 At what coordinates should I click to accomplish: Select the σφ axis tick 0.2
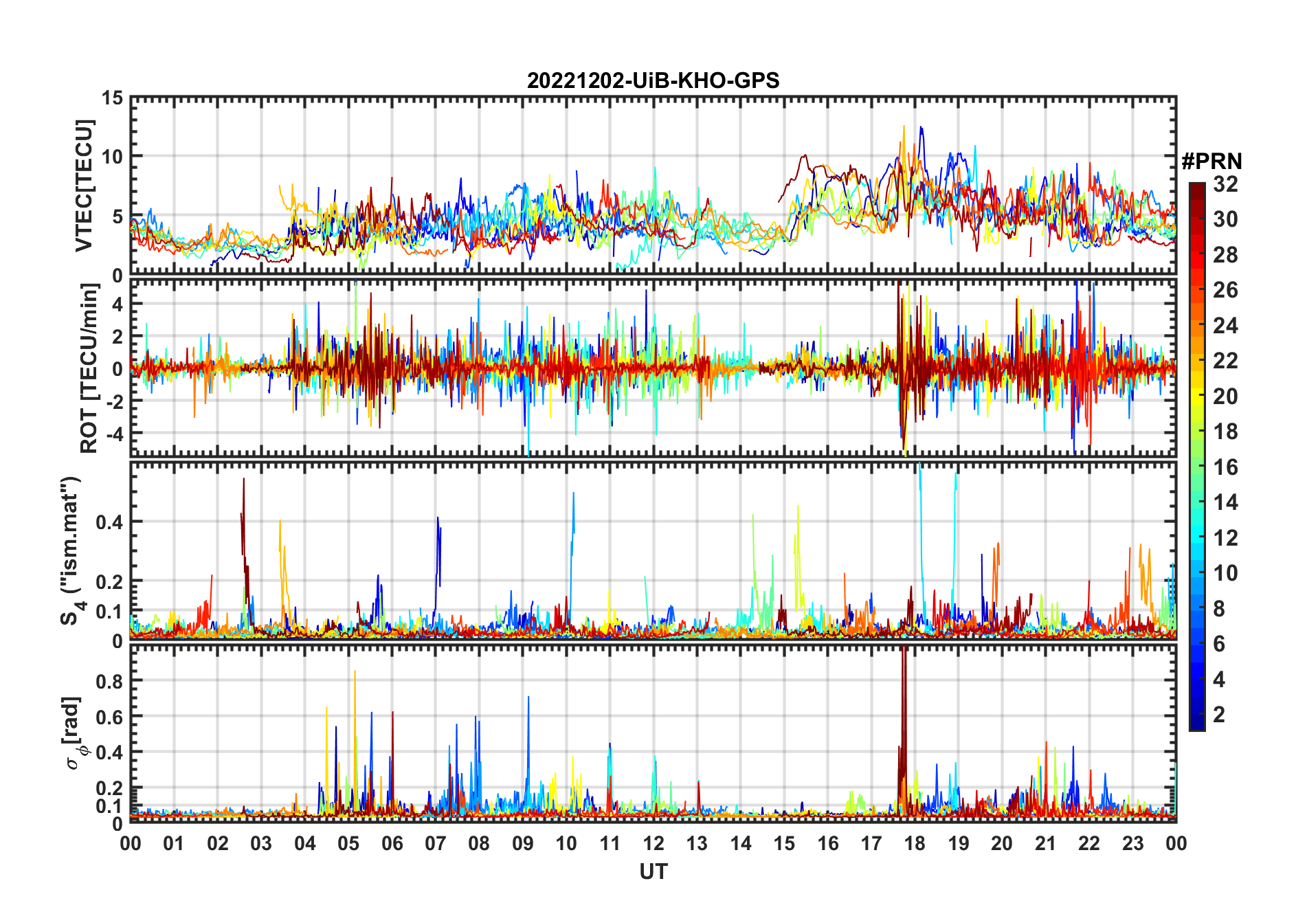point(109,788)
